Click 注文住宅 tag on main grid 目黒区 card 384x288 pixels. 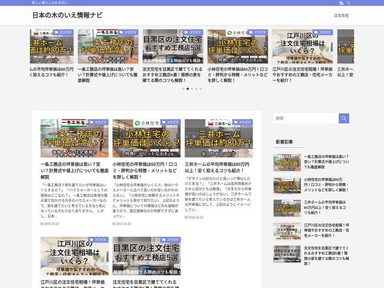[x=170, y=239]
